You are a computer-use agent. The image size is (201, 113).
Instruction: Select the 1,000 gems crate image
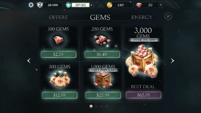103,80
